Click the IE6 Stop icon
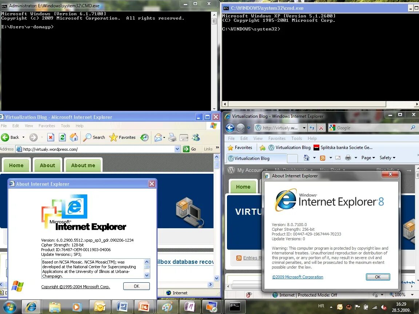This screenshot has width=419, height=314. pos(51,137)
